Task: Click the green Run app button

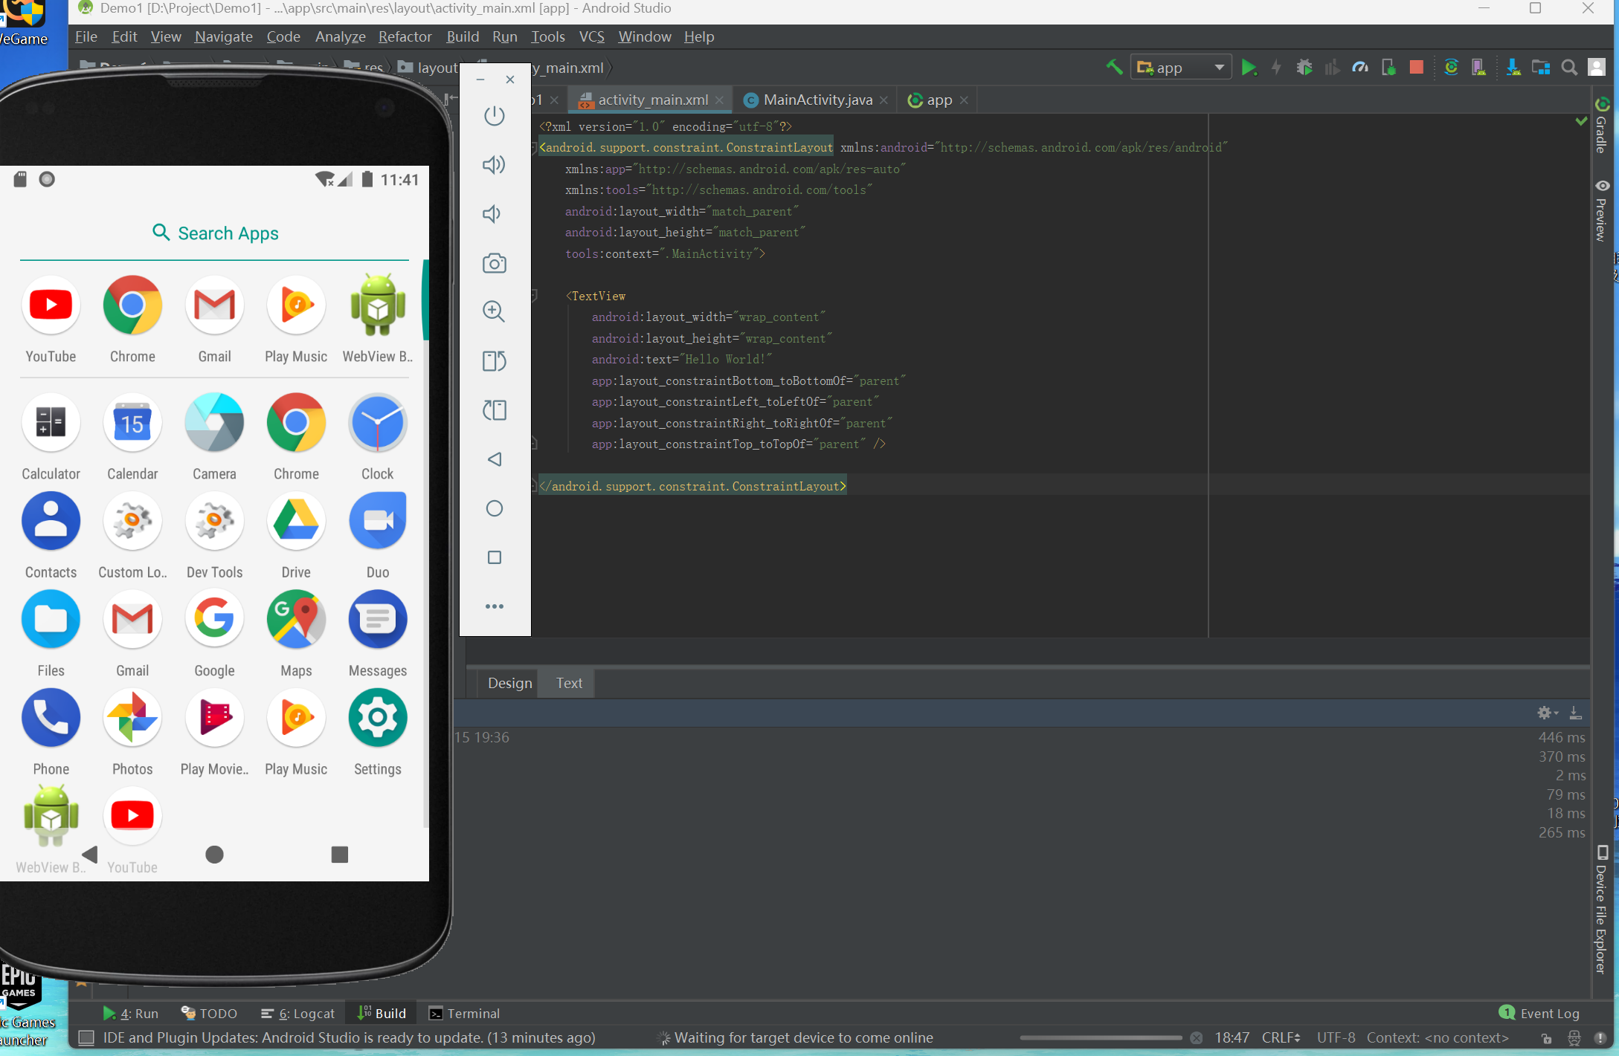Action: (1249, 68)
